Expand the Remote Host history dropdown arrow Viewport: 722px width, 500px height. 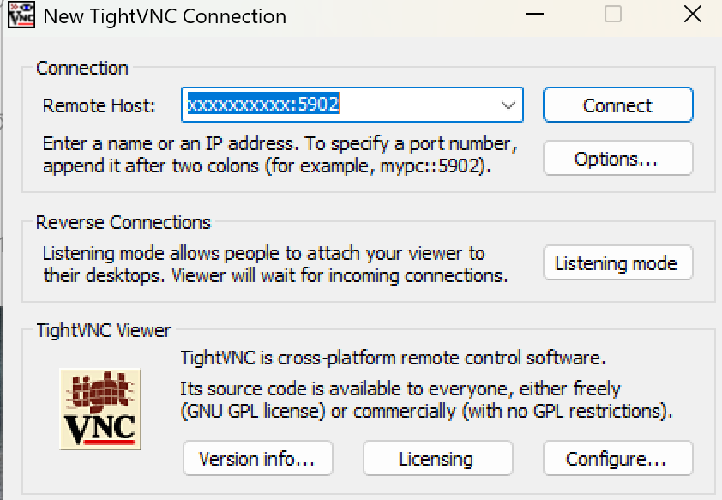tap(508, 105)
